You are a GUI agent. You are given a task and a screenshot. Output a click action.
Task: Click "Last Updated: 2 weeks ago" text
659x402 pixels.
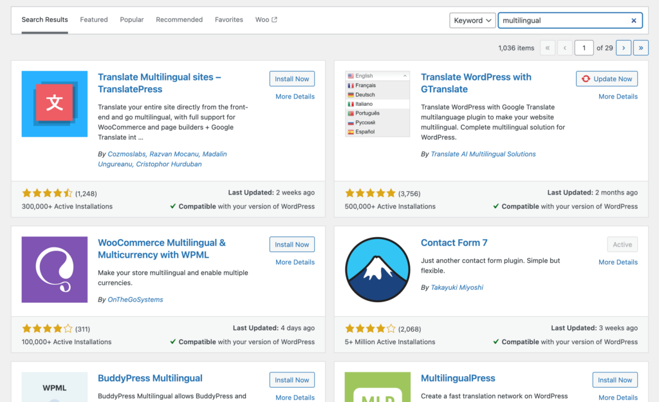272,193
